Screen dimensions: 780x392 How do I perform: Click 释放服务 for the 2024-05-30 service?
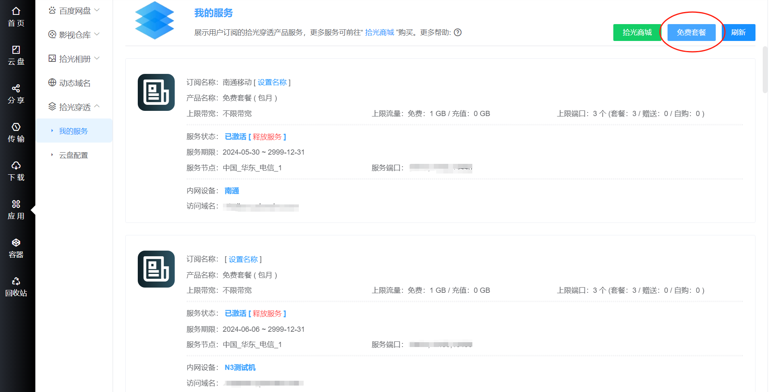pyautogui.click(x=267, y=137)
